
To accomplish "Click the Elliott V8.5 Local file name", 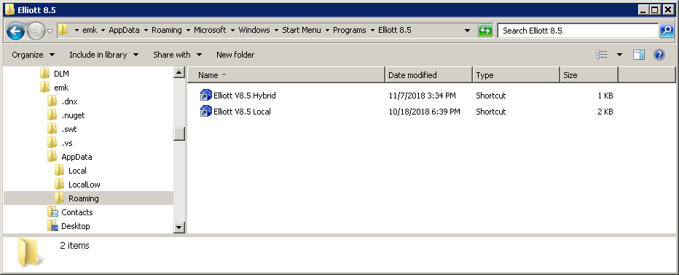I will 242,112.
